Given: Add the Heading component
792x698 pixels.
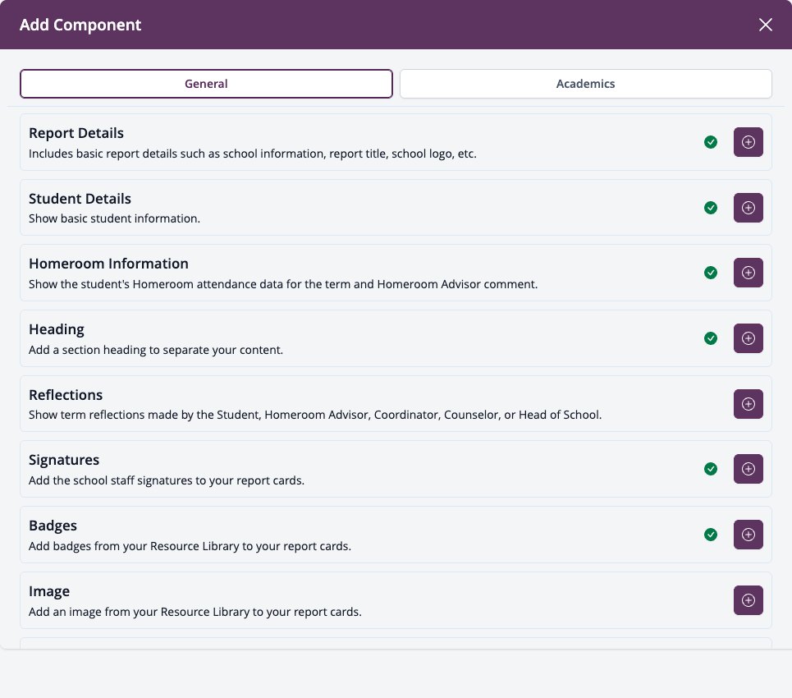Looking at the screenshot, I should pyautogui.click(x=748, y=338).
